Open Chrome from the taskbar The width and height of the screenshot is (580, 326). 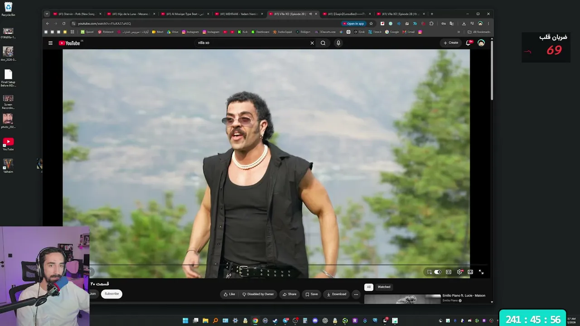pos(255,321)
